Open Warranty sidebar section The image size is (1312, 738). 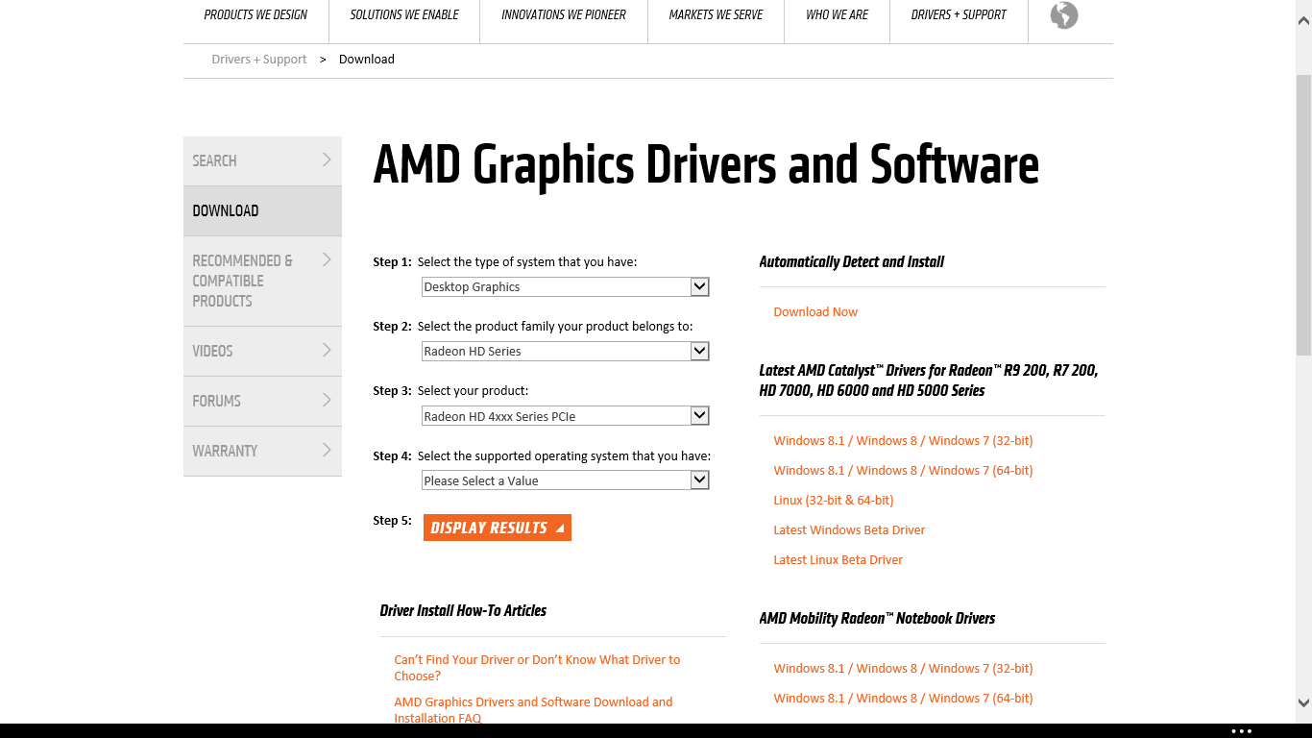coord(262,451)
